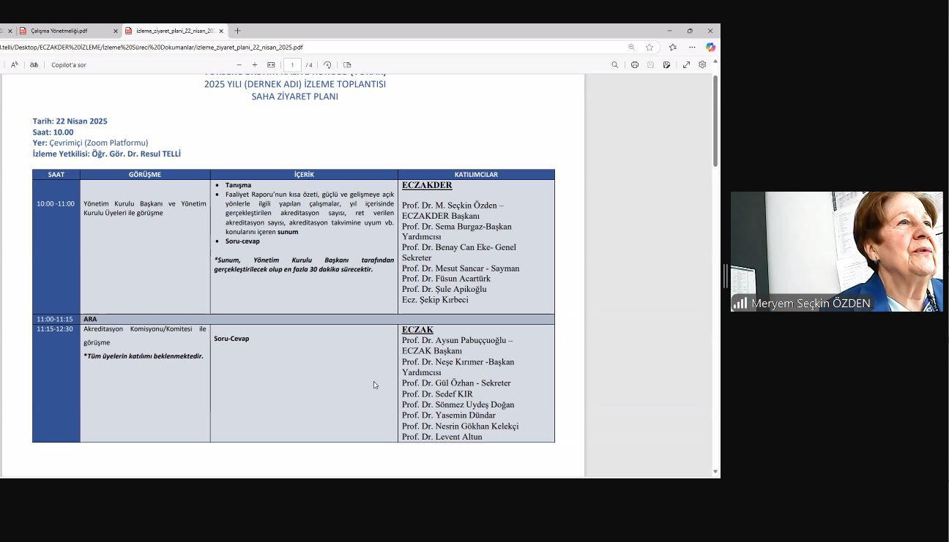
Task: Add this page to favorites star
Action: (x=650, y=48)
